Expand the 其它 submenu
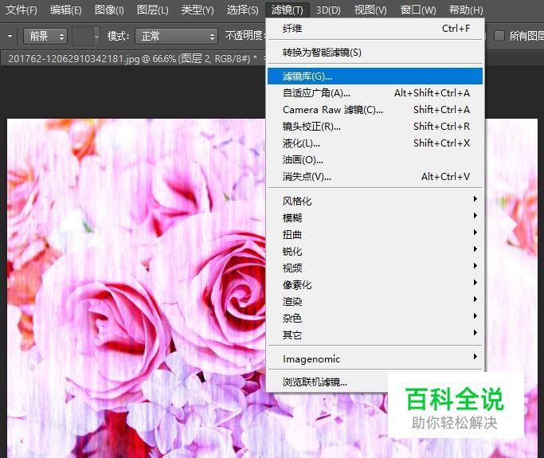 click(x=375, y=335)
